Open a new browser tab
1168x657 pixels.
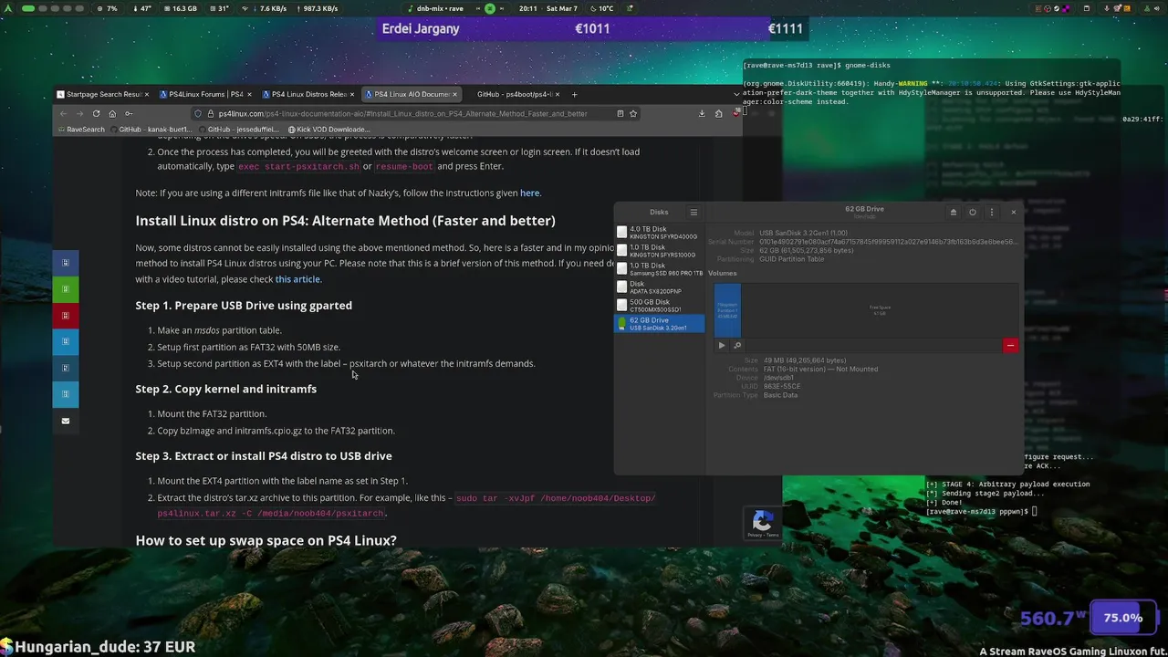(574, 94)
